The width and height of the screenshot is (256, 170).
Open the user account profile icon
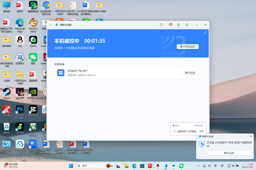tap(178, 25)
